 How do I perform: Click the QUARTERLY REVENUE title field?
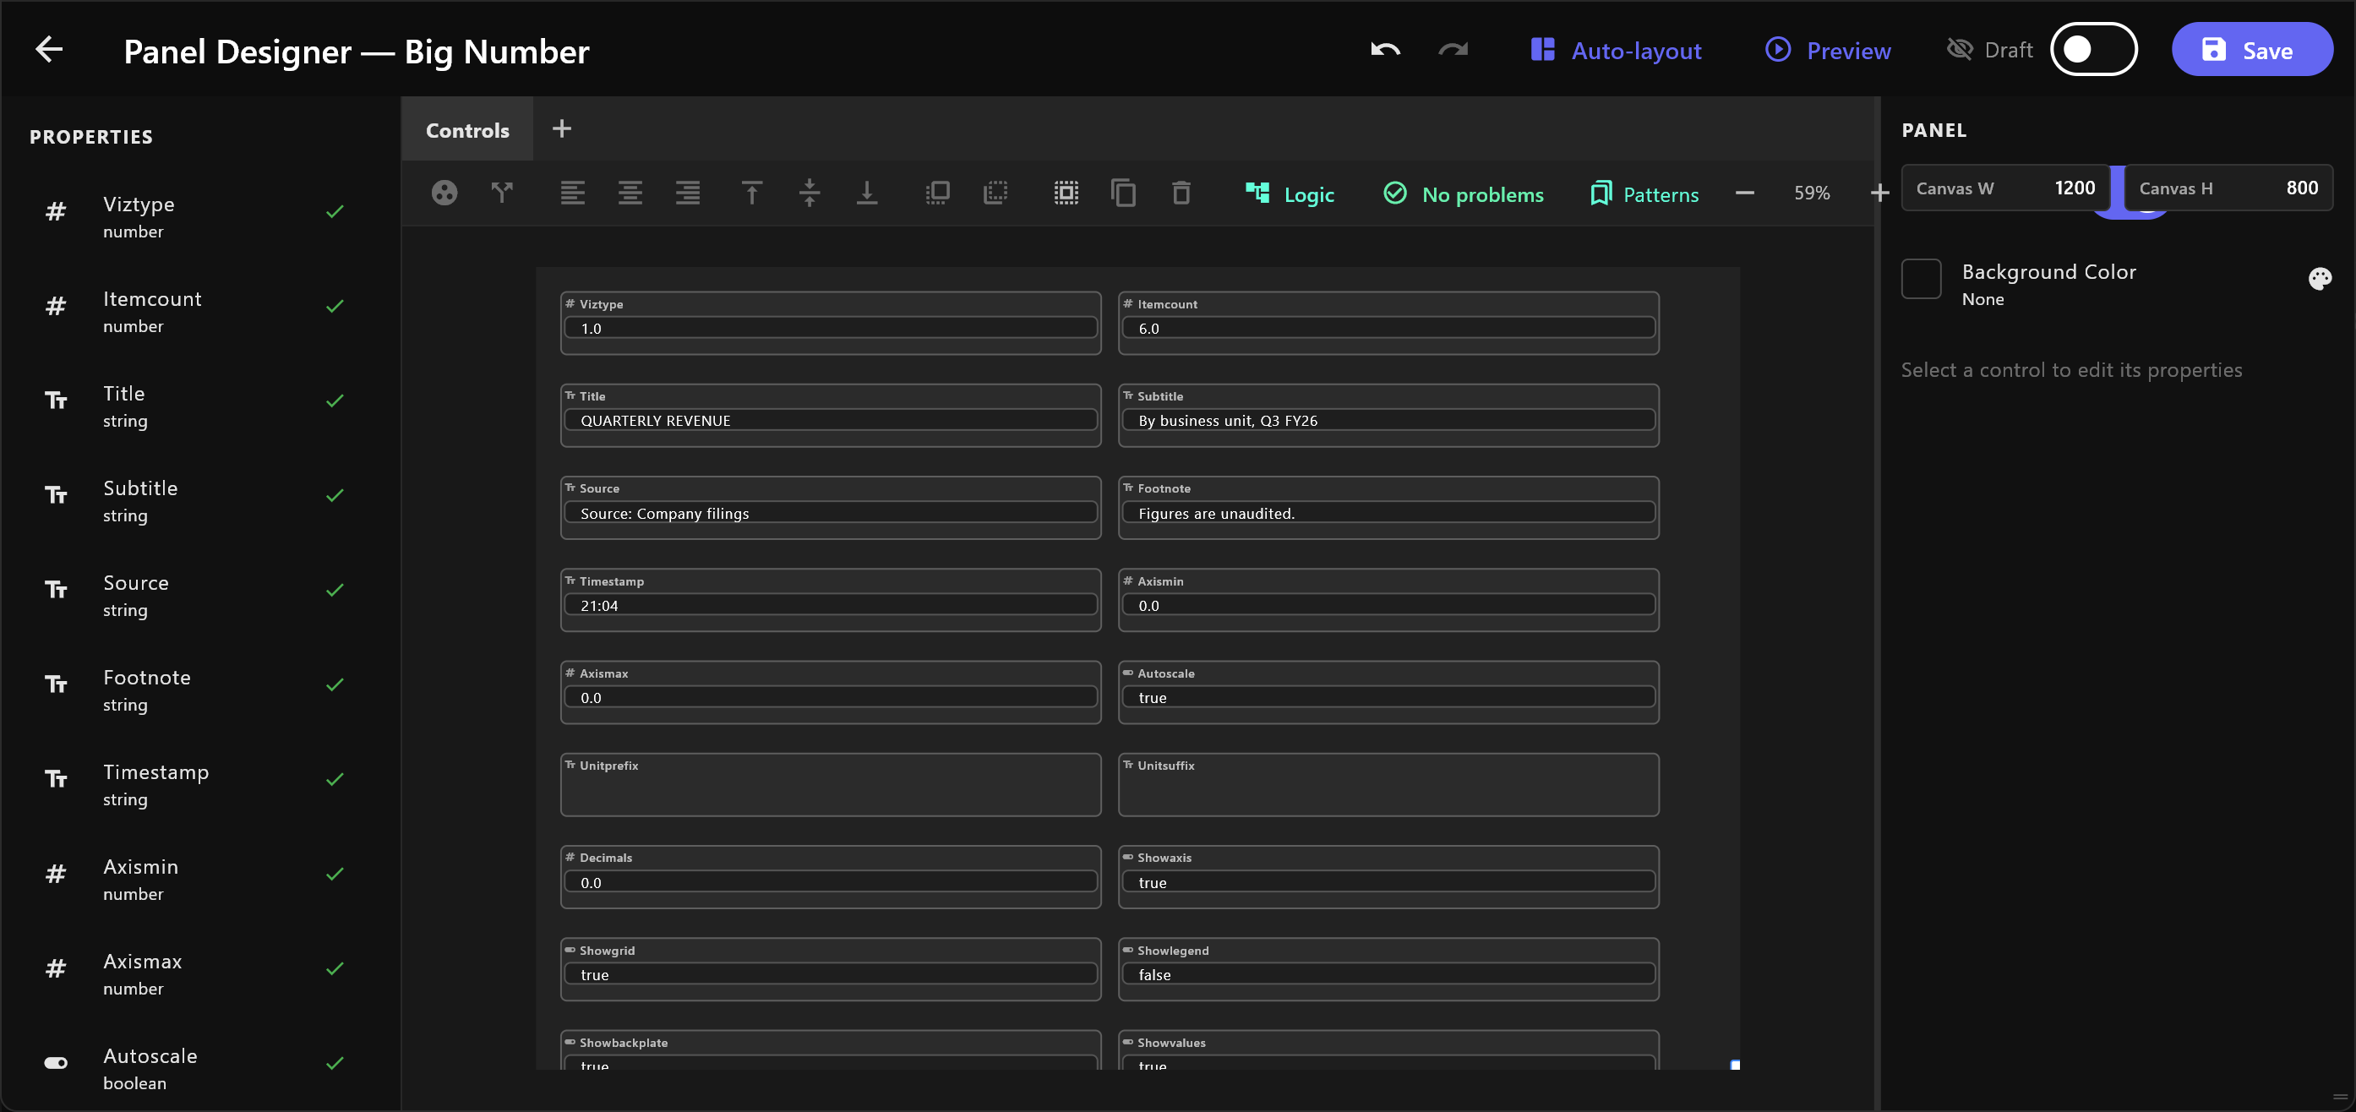pos(831,420)
